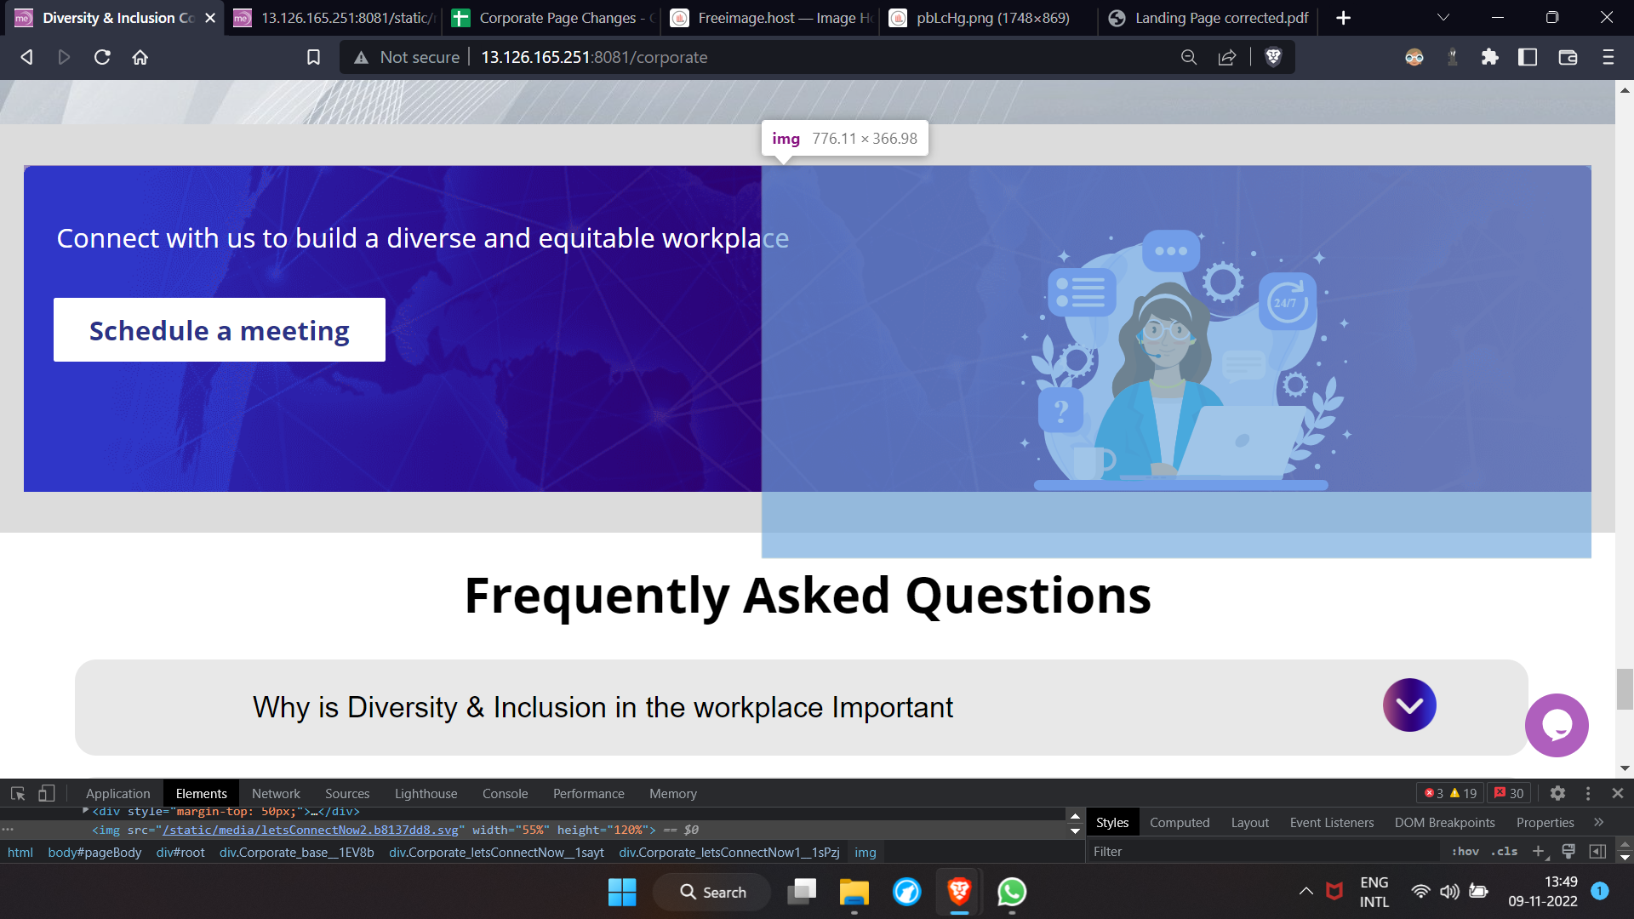Select the Computed styles tab
Screen dimensions: 1634x919
point(1180,822)
